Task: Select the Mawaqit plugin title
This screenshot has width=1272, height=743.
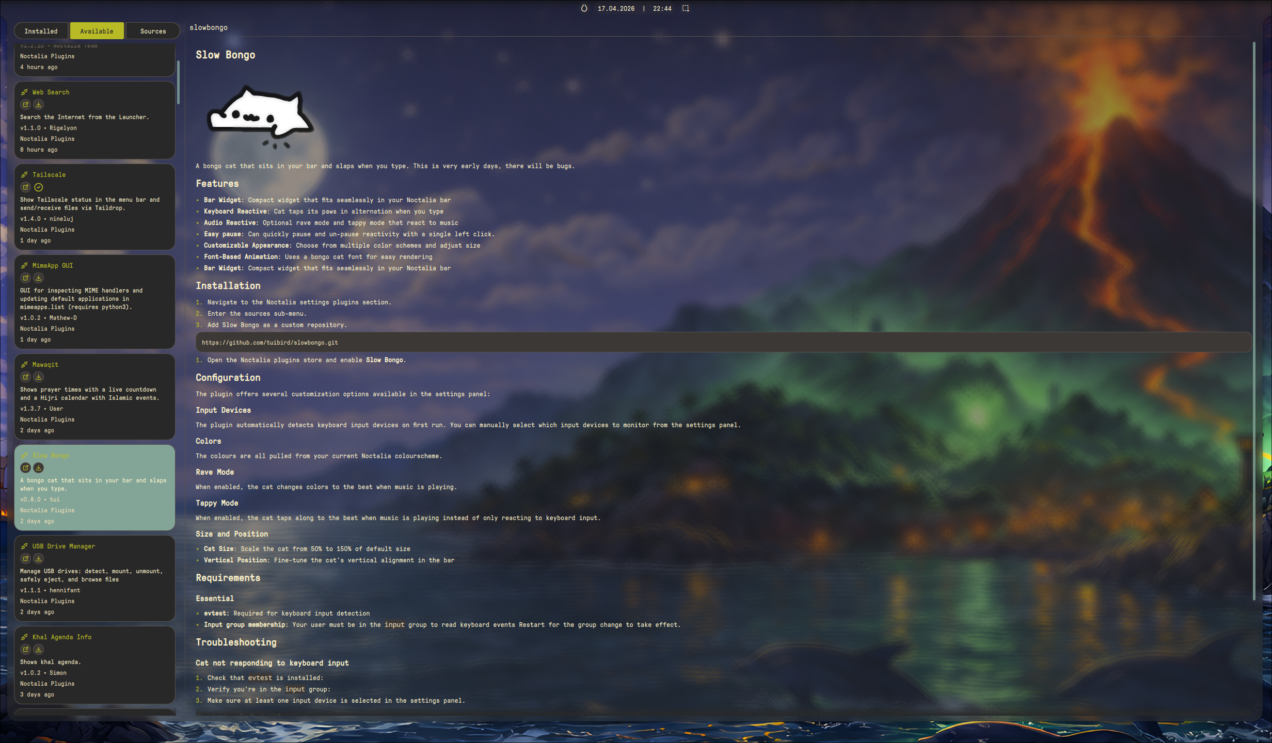Action: click(x=45, y=365)
